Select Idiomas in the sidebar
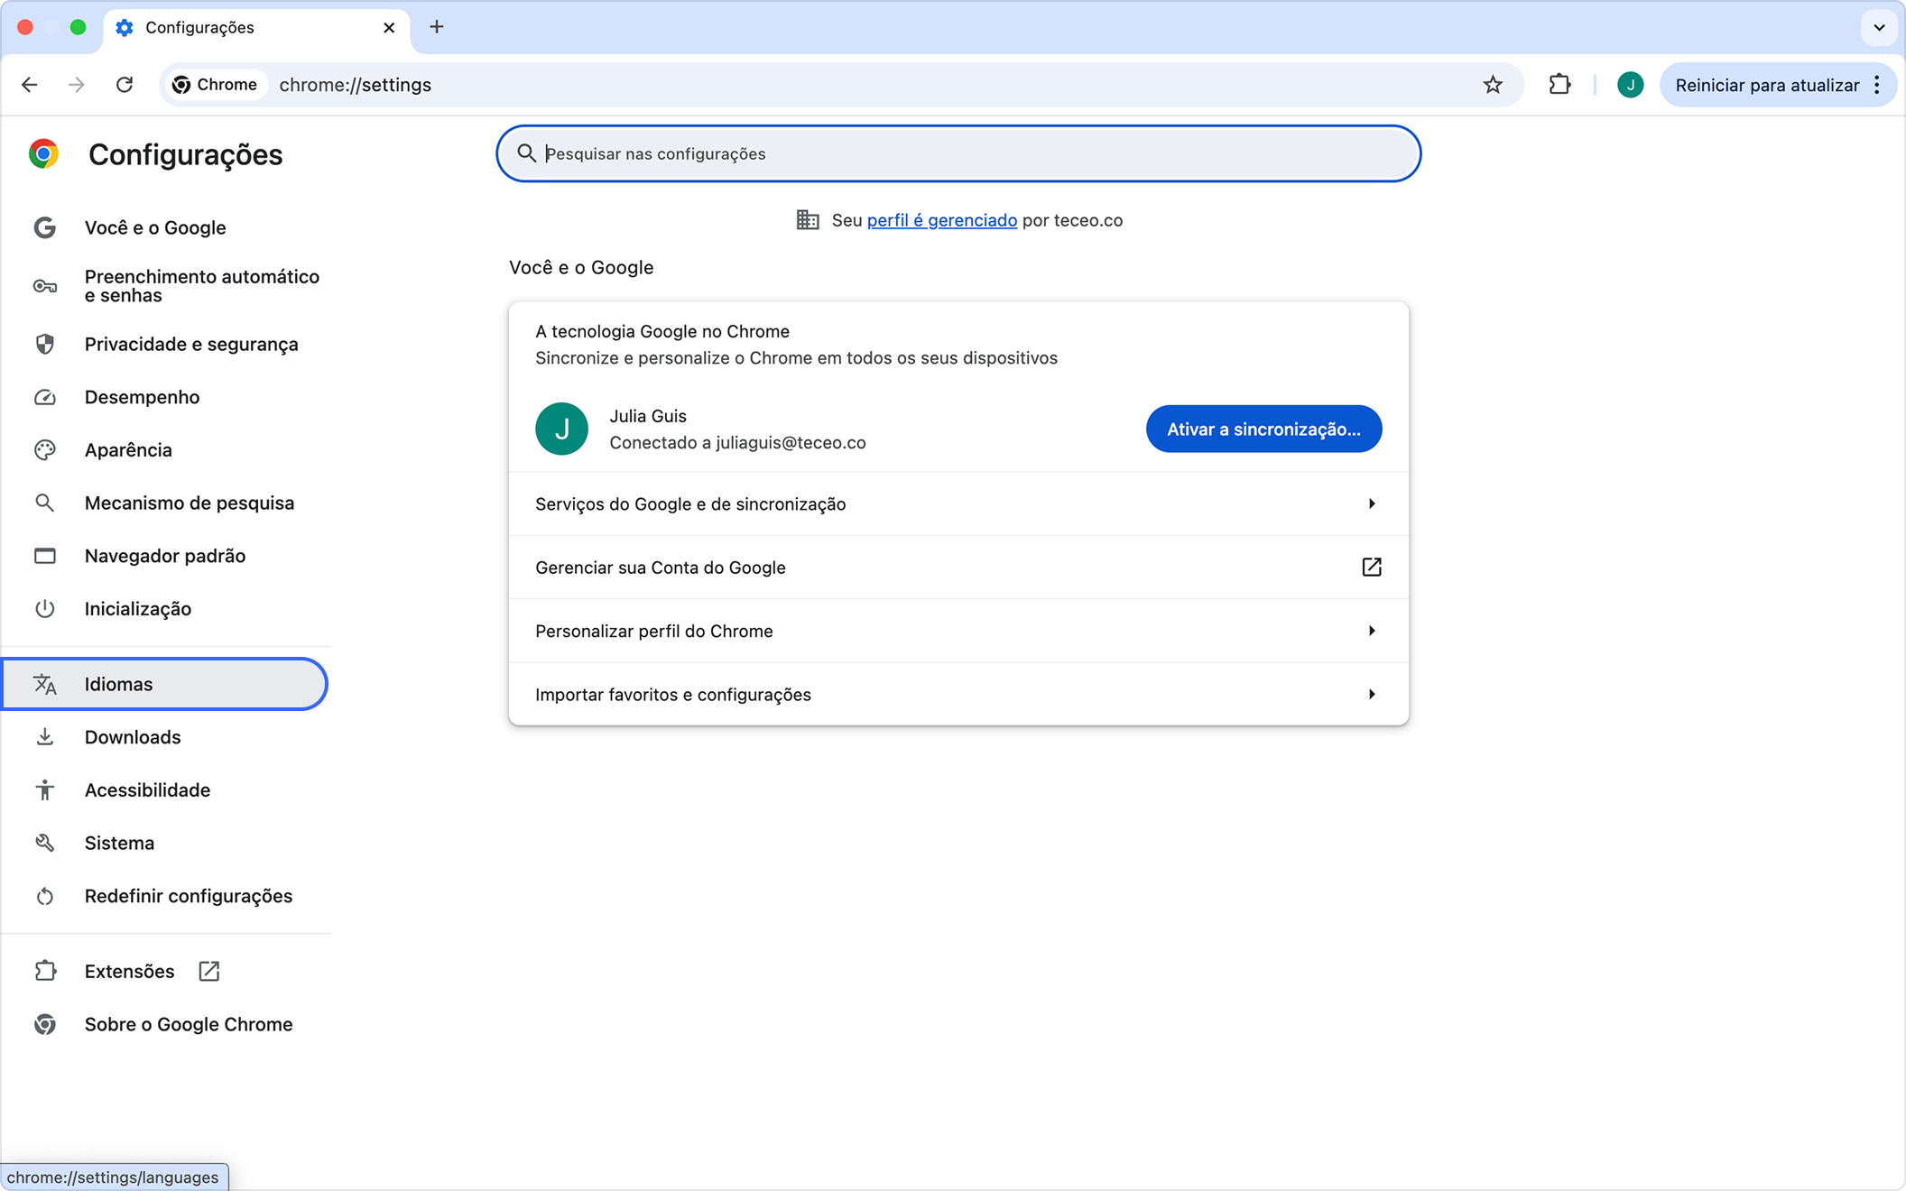The width and height of the screenshot is (1906, 1191). coord(118,684)
